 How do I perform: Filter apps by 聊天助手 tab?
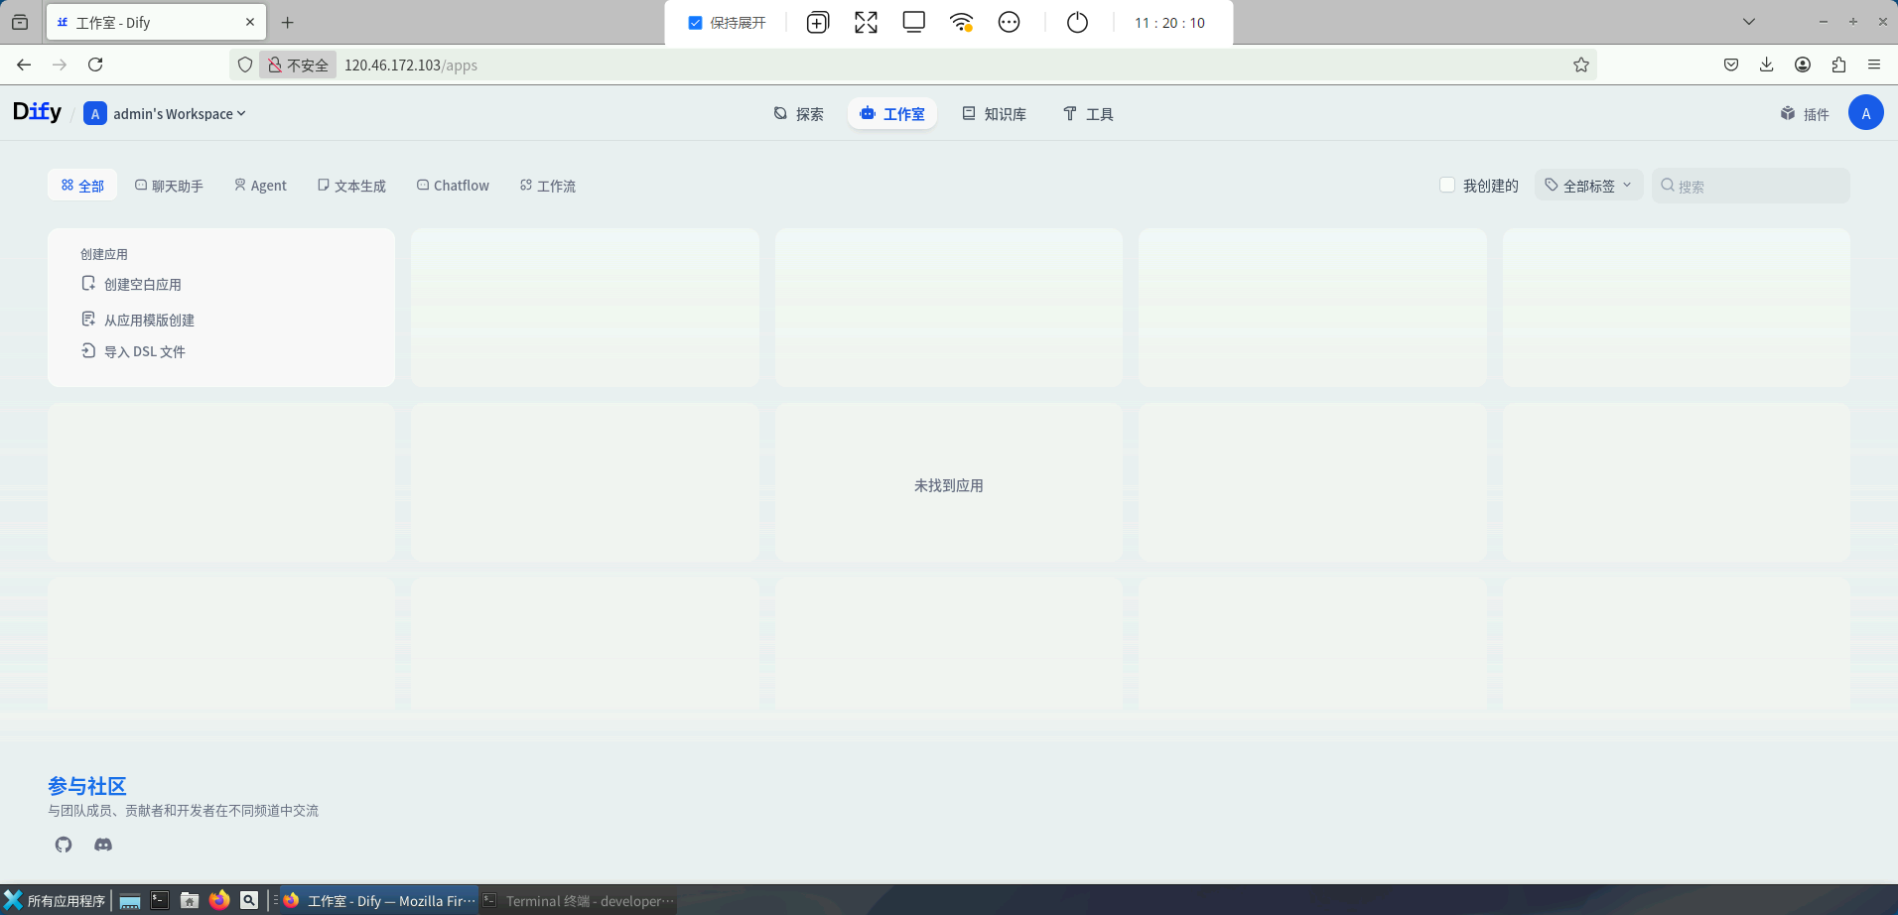tap(169, 186)
